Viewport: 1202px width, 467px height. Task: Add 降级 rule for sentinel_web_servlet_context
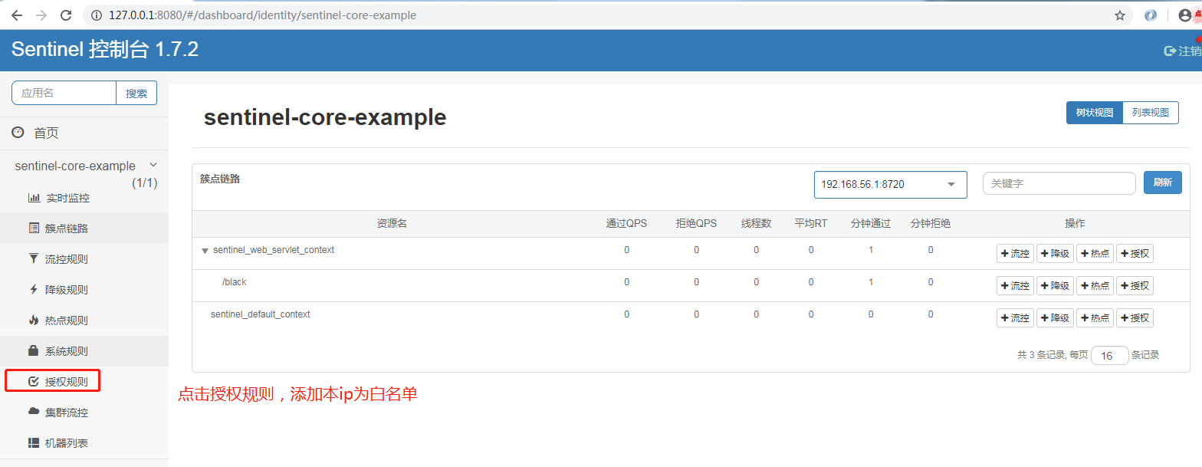point(1055,254)
